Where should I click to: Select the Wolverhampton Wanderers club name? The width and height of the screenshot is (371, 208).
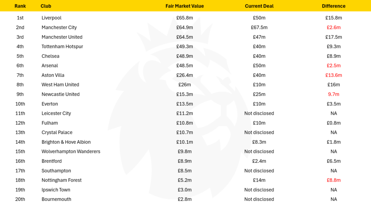coord(71,152)
